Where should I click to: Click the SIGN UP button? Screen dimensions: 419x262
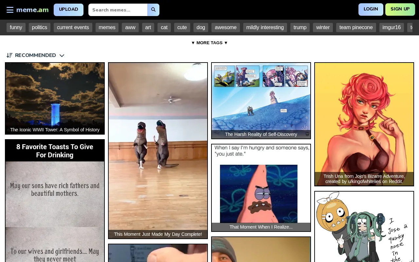400,9
